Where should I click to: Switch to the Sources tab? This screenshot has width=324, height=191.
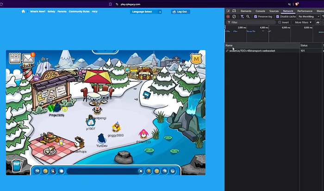click(x=274, y=11)
